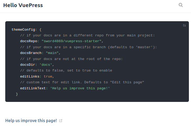This screenshot has height=126, width=191.
Task: Click the comment about custom edit link text
Action: pyautogui.click(x=82, y=82)
